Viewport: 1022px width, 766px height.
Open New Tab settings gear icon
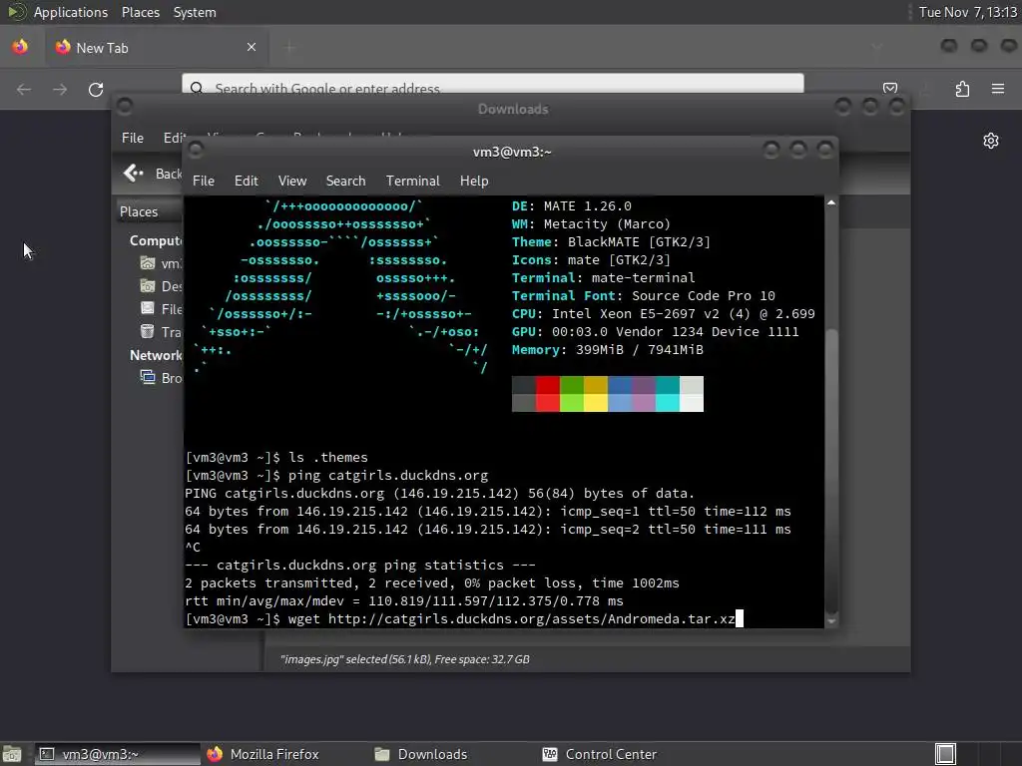(991, 141)
